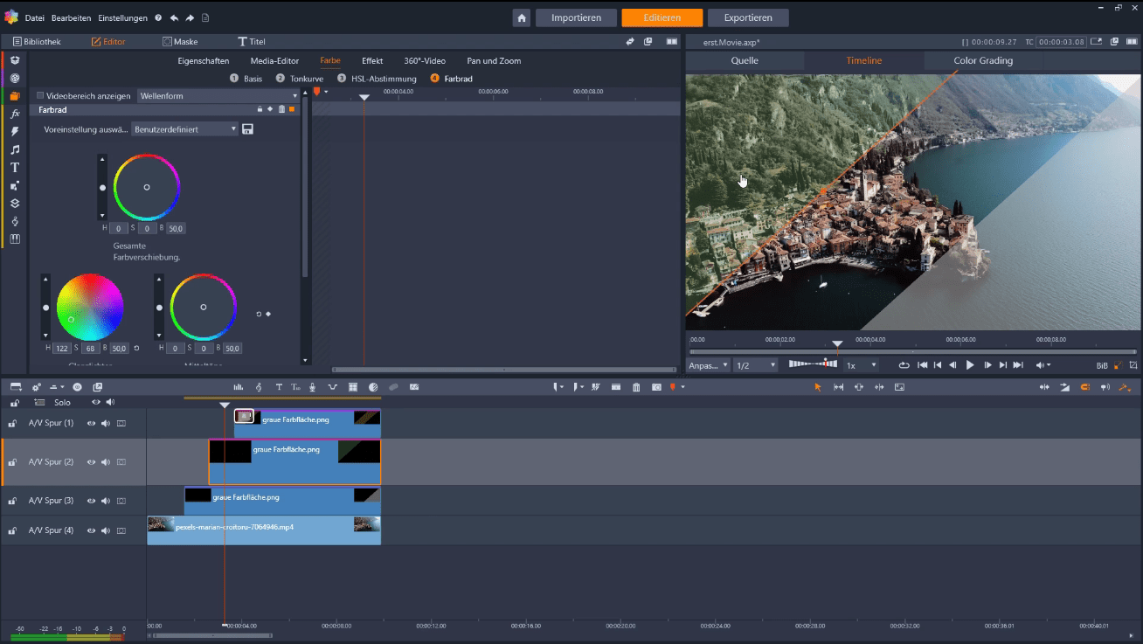The width and height of the screenshot is (1143, 644).
Task: Step one frame forward in preview
Action: coord(987,365)
